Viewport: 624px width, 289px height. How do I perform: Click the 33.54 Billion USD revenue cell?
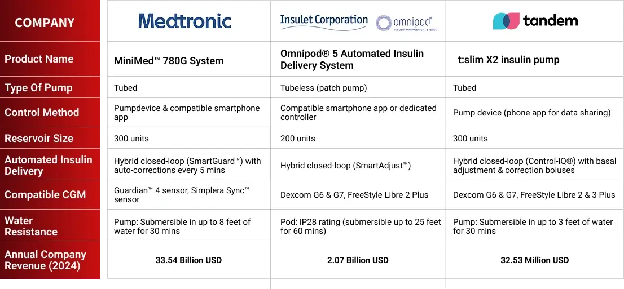[x=188, y=260]
